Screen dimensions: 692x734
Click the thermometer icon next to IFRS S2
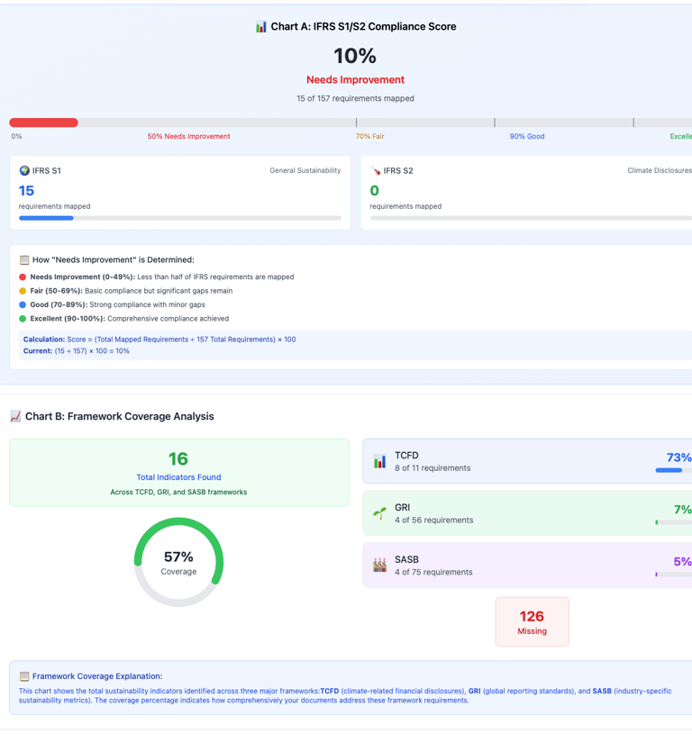[x=376, y=170]
